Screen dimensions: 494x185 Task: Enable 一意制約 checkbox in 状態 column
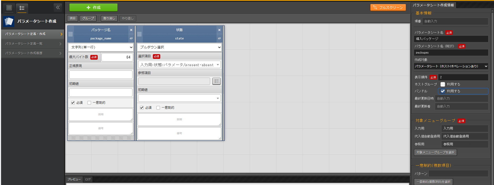158,108
